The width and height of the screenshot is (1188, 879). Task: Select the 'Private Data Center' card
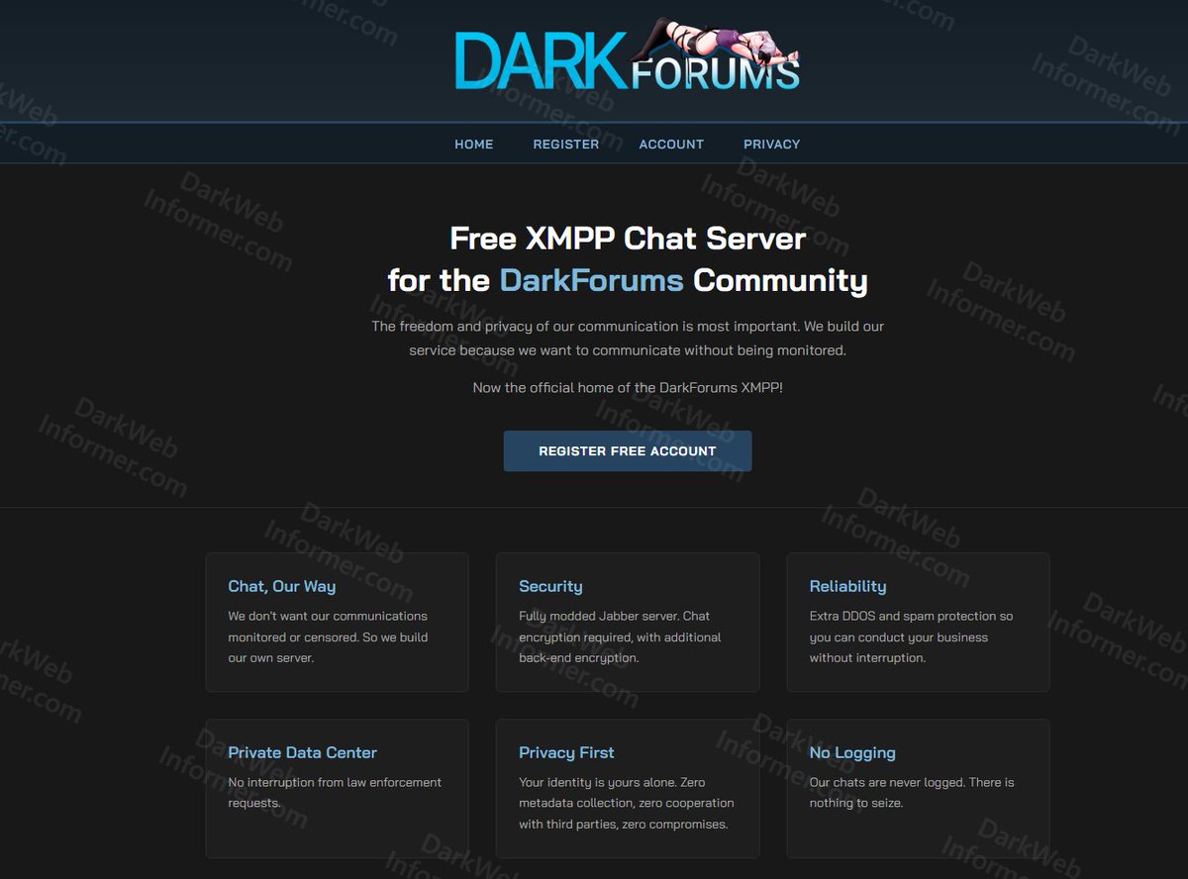[x=337, y=788]
